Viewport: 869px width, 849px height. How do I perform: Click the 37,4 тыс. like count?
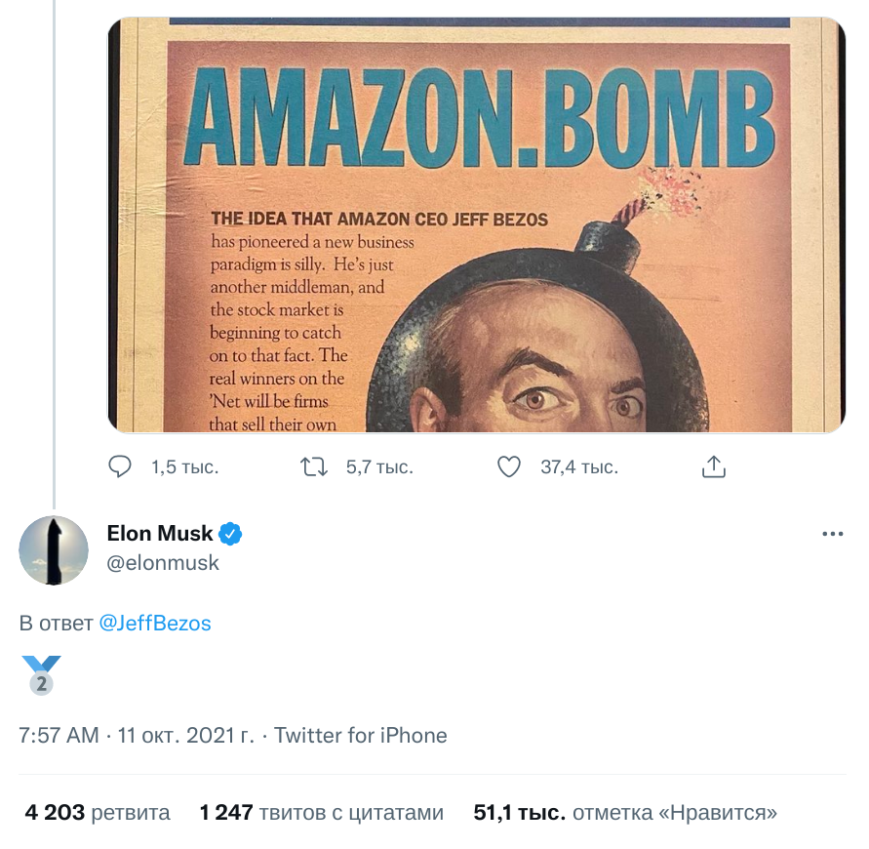pos(579,467)
